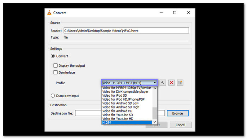
Task: Select the Convert radio button
Action: [x=53, y=56]
